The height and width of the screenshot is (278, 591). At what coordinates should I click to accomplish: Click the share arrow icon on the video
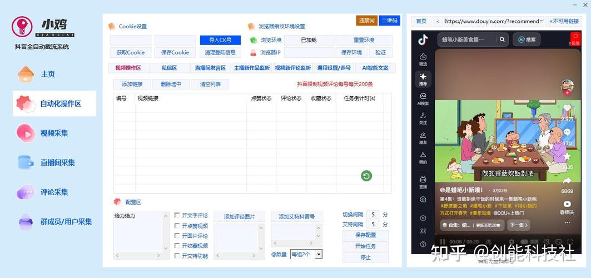pos(567,181)
